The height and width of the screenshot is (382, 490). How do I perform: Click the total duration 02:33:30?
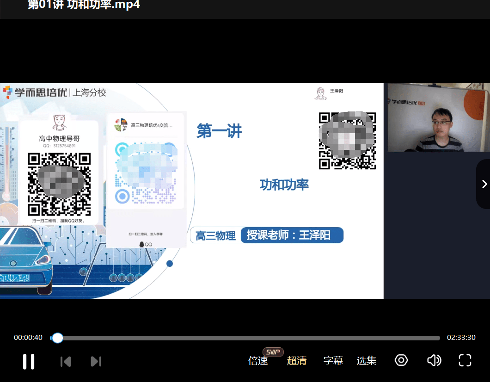461,338
